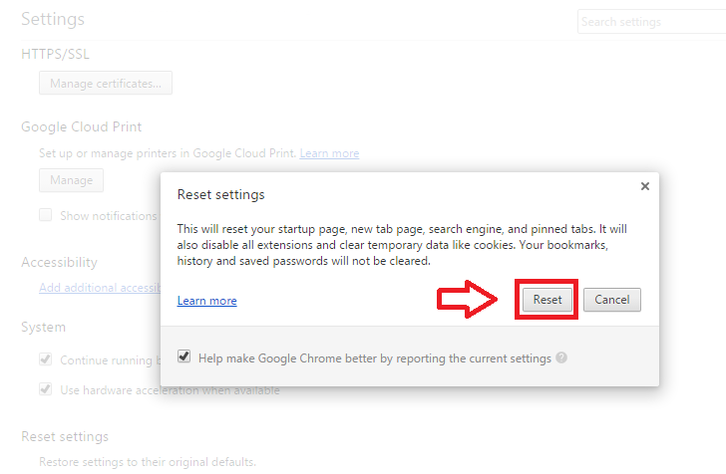Follow Learn more link for Cloud Print
This screenshot has width=726, height=474.
click(x=329, y=153)
